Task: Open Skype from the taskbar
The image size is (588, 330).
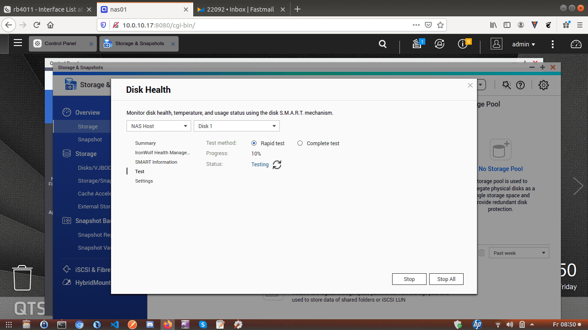Action: [x=203, y=324]
